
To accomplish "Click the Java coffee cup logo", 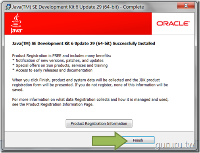I will [x=16, y=23].
